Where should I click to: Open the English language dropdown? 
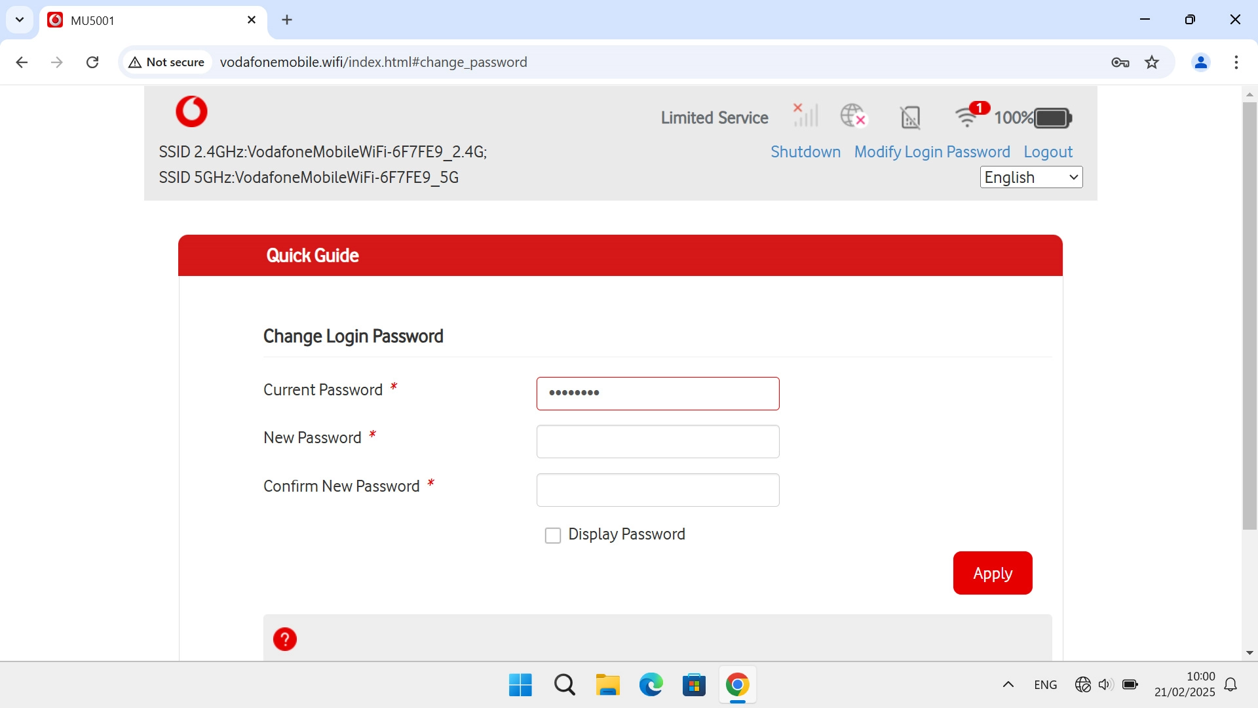coord(1031,177)
